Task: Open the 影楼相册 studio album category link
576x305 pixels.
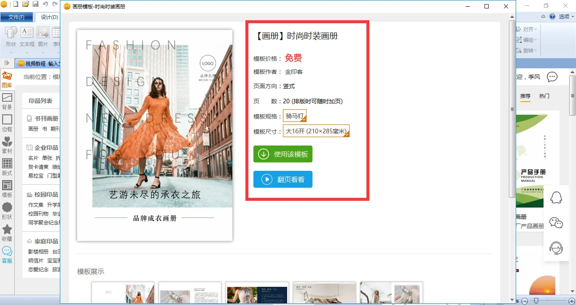Action: (38, 251)
